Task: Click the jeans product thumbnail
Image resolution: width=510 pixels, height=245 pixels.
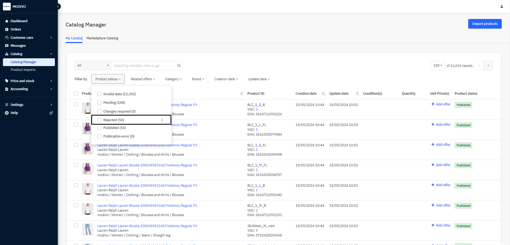Action: click(88, 229)
